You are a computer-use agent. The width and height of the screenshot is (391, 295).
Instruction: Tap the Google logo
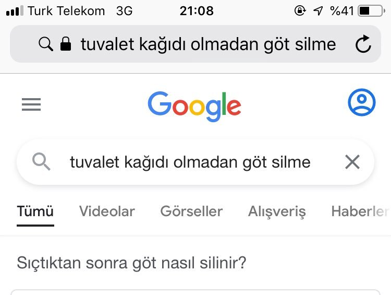coord(194,106)
